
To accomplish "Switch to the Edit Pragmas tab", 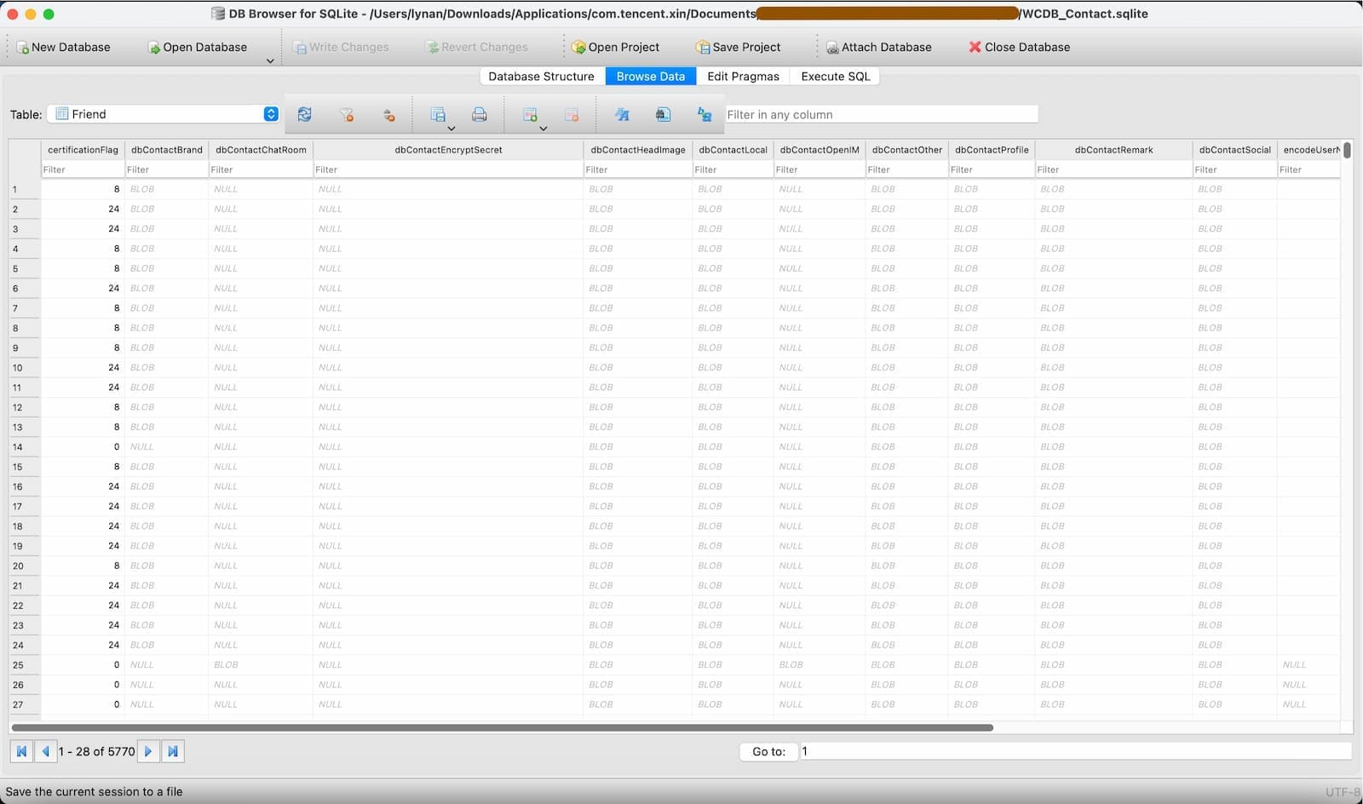I will pyautogui.click(x=743, y=77).
